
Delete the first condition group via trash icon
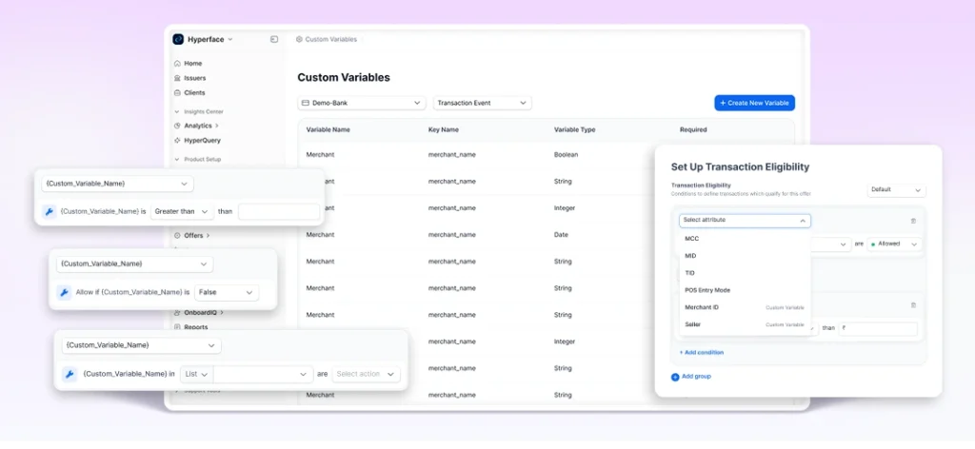tap(913, 221)
